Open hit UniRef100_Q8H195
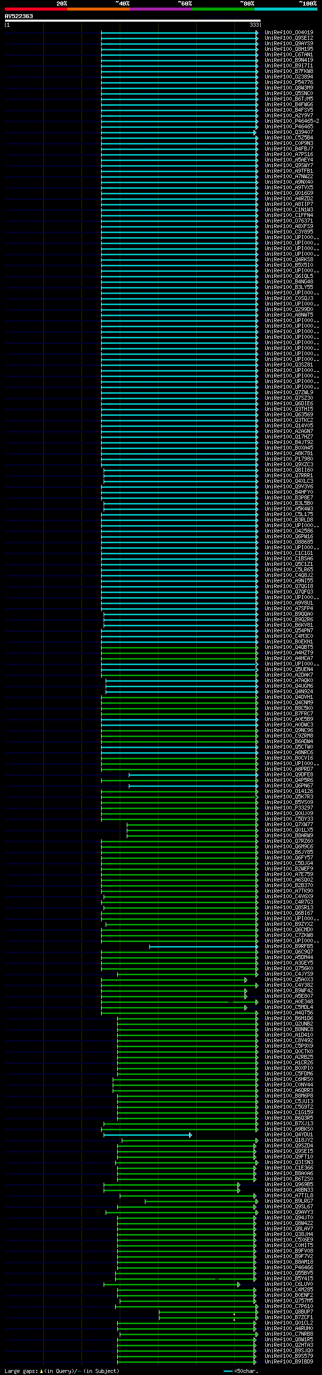Screen dimensions: 322x1375 coord(289,49)
